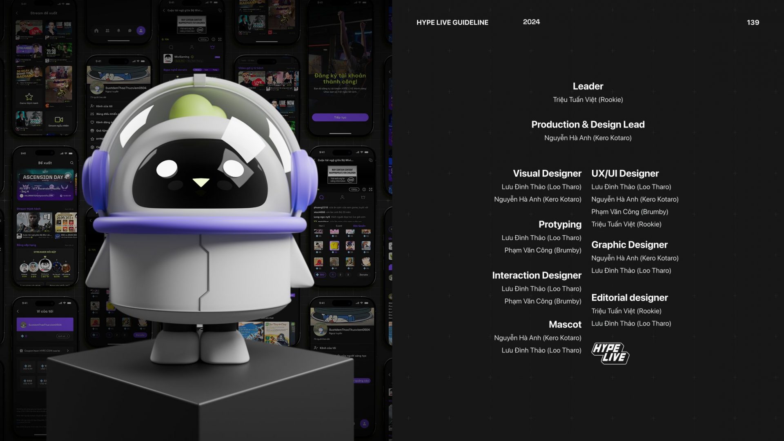
Task: Click the Leader heading
Action: (588, 86)
